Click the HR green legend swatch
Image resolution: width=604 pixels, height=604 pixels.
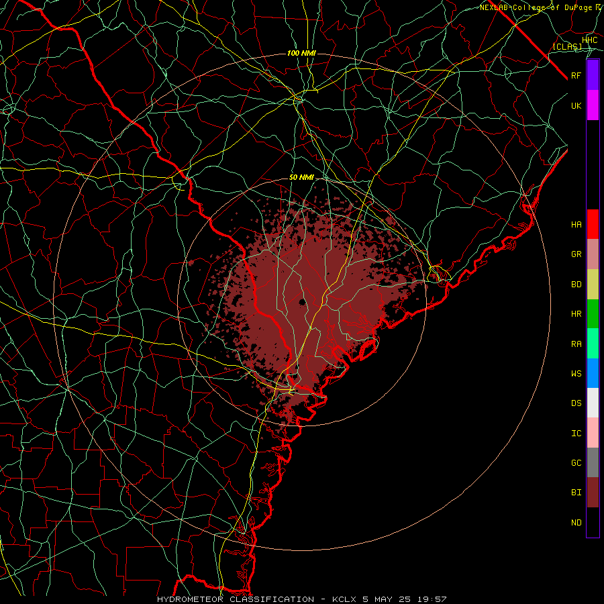point(593,314)
